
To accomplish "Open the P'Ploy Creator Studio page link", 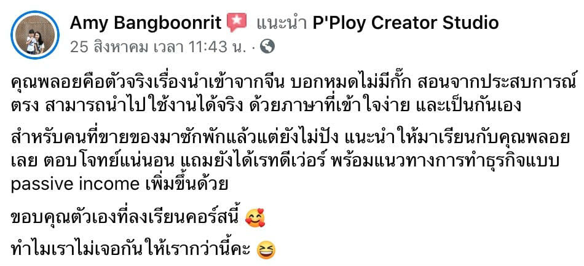I will [406, 23].
